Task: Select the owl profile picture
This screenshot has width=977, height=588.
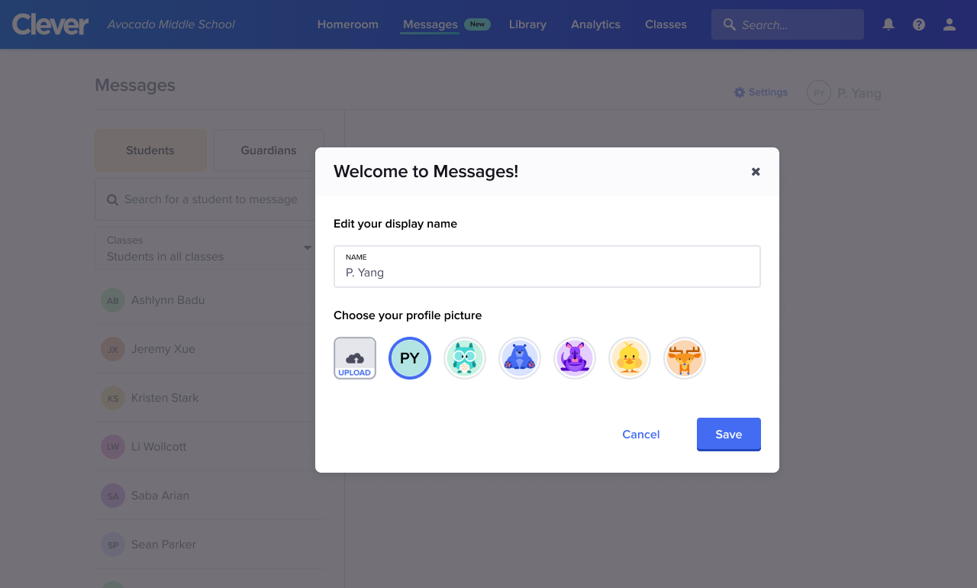Action: click(465, 357)
